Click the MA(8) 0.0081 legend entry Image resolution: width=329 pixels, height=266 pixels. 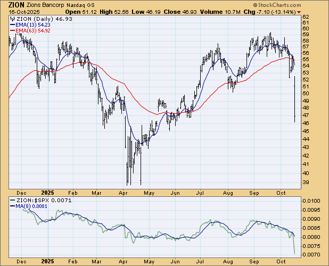coord(29,206)
